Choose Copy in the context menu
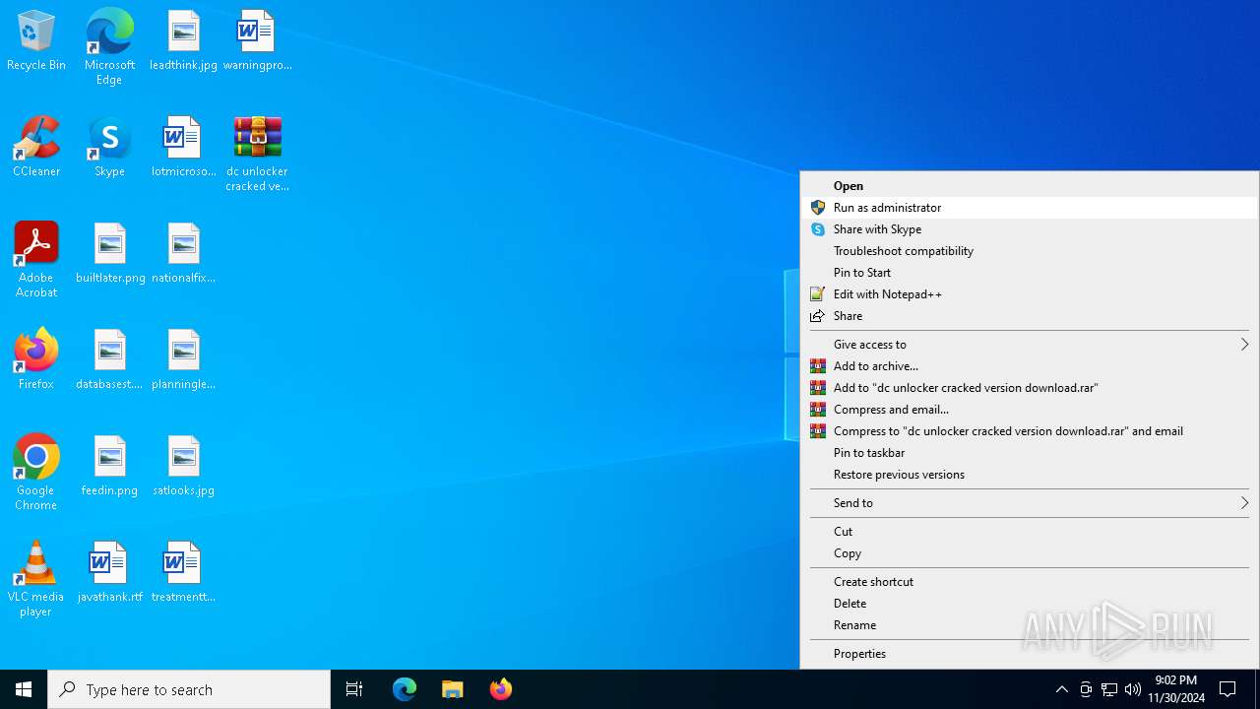Viewport: 1260px width, 709px height. 1030,553
